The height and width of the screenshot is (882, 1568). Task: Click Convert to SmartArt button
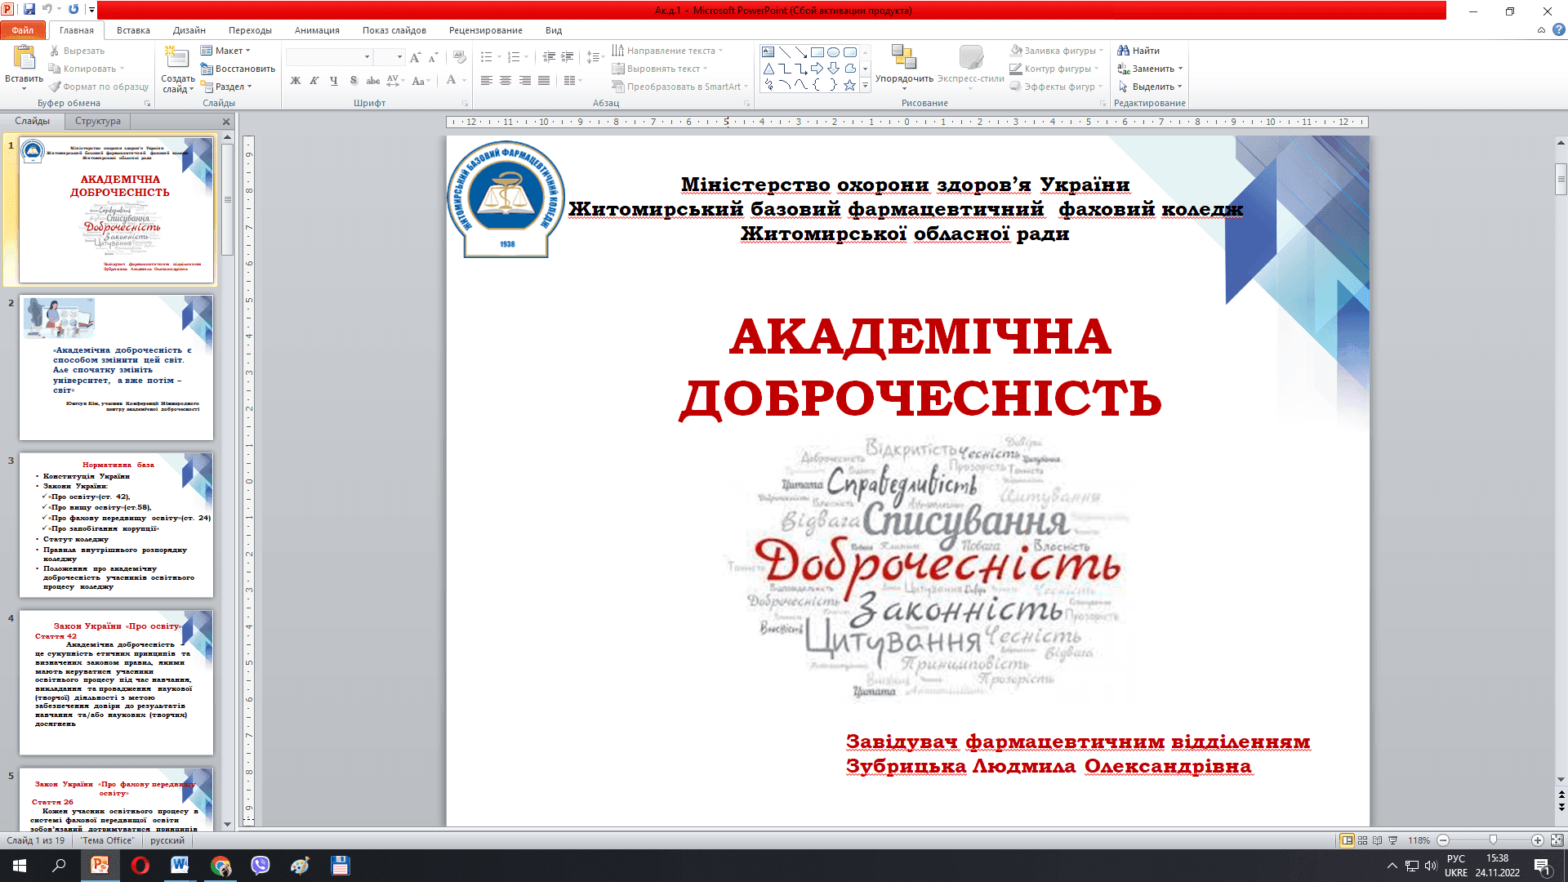coord(680,87)
